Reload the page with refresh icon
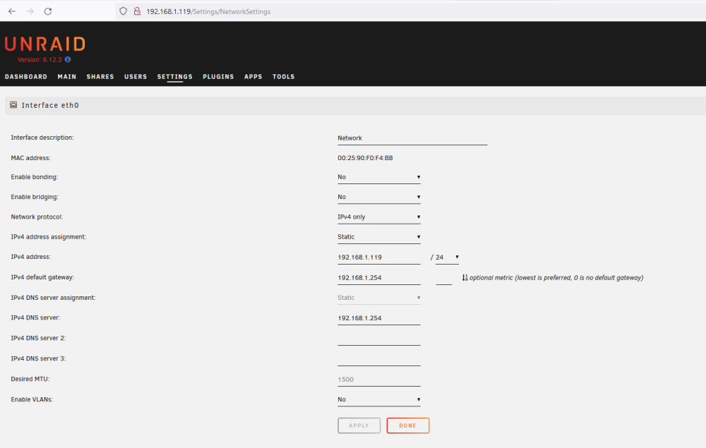Viewport: 706px width, 448px height. click(48, 11)
